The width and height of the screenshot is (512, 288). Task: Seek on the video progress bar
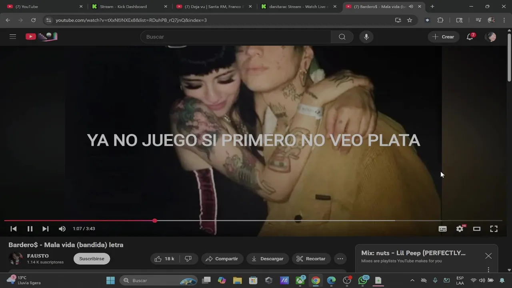point(253,220)
